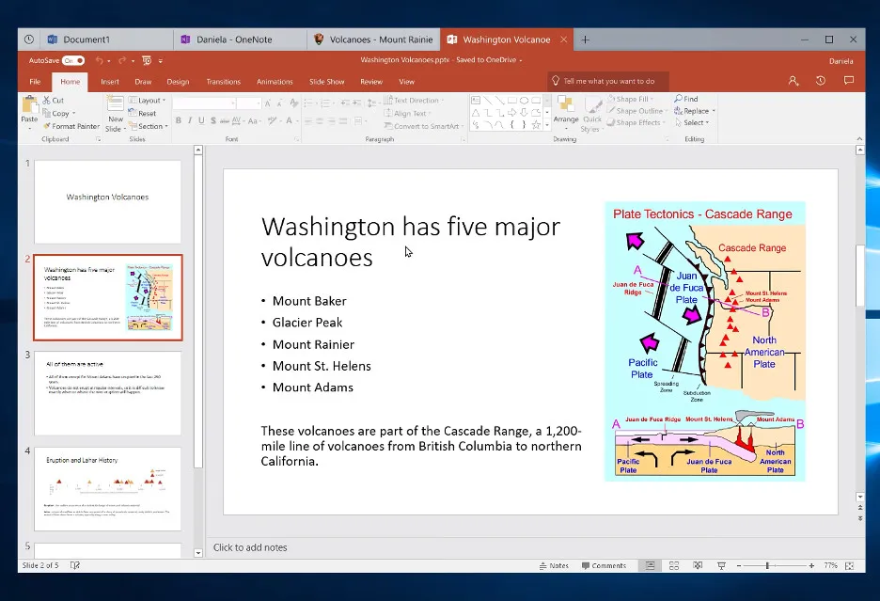The width and height of the screenshot is (880, 601).
Task: Toggle the AutoSave switch
Action: point(73,60)
